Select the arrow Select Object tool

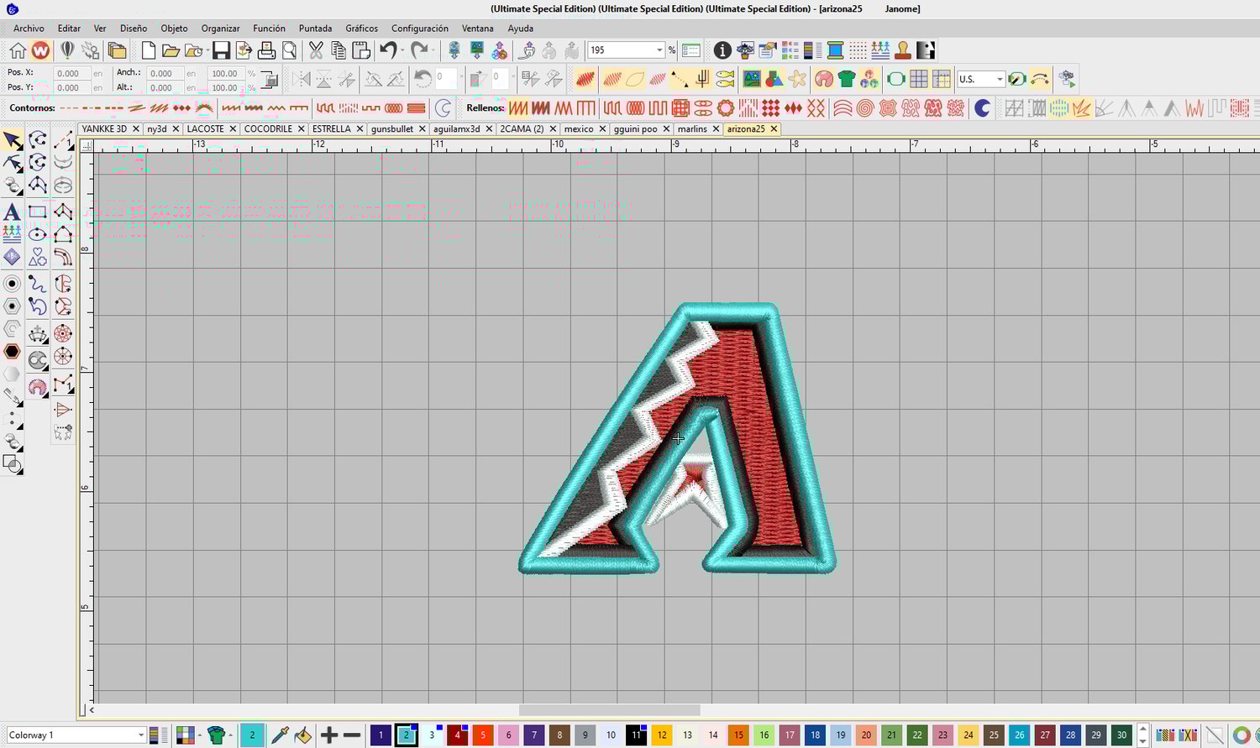[x=13, y=140]
